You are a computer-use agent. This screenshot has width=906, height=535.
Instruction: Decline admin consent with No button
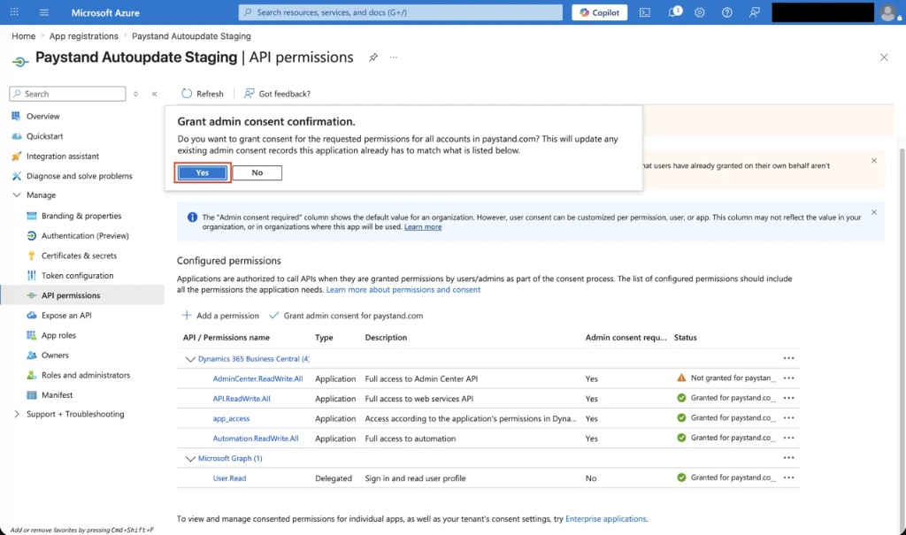[x=257, y=172]
